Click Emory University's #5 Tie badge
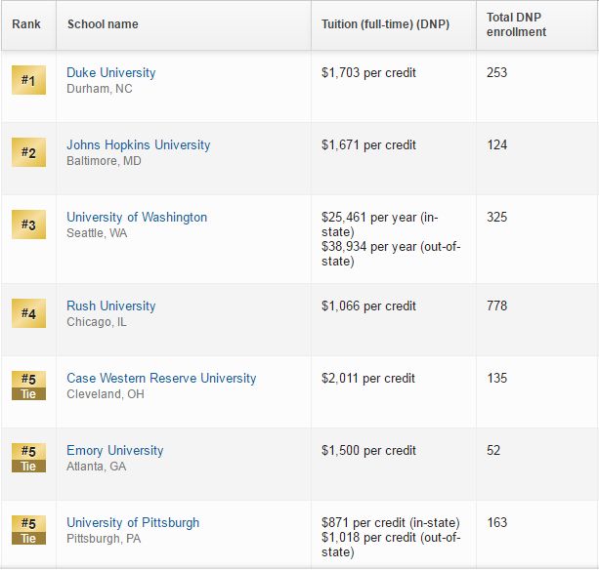Viewport: 599px width, 570px height. pyautogui.click(x=28, y=458)
